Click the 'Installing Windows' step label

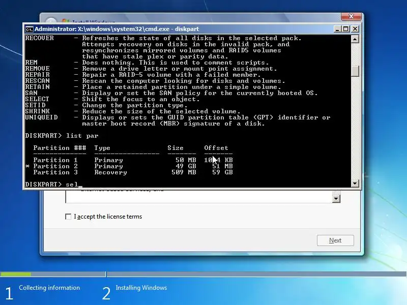coord(141,288)
